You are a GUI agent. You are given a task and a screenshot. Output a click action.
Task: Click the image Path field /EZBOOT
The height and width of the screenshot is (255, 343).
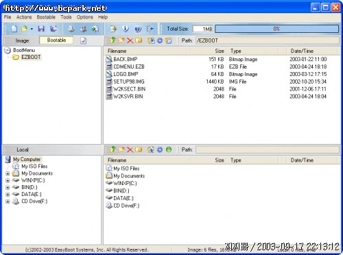[x=268, y=40]
